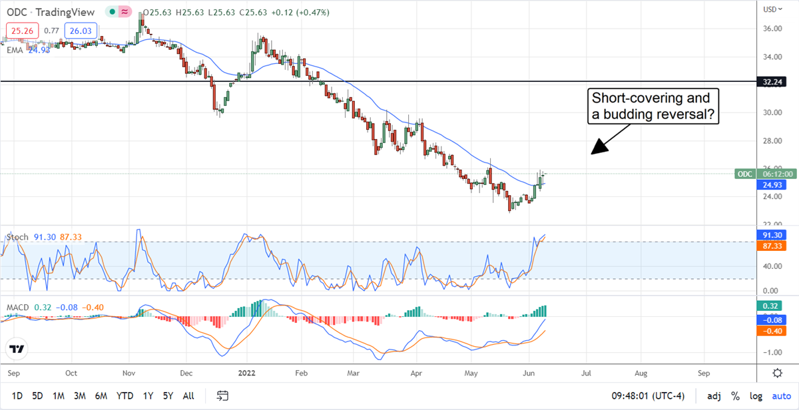The height and width of the screenshot is (410, 799).
Task: Click the Go to date calendar icon
Action: 224,396
